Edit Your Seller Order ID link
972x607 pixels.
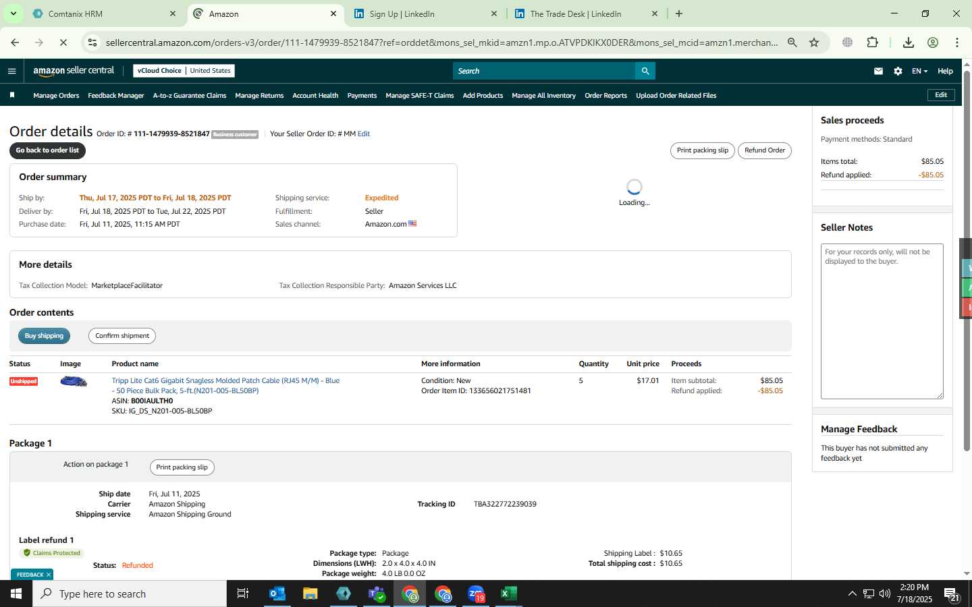(364, 134)
